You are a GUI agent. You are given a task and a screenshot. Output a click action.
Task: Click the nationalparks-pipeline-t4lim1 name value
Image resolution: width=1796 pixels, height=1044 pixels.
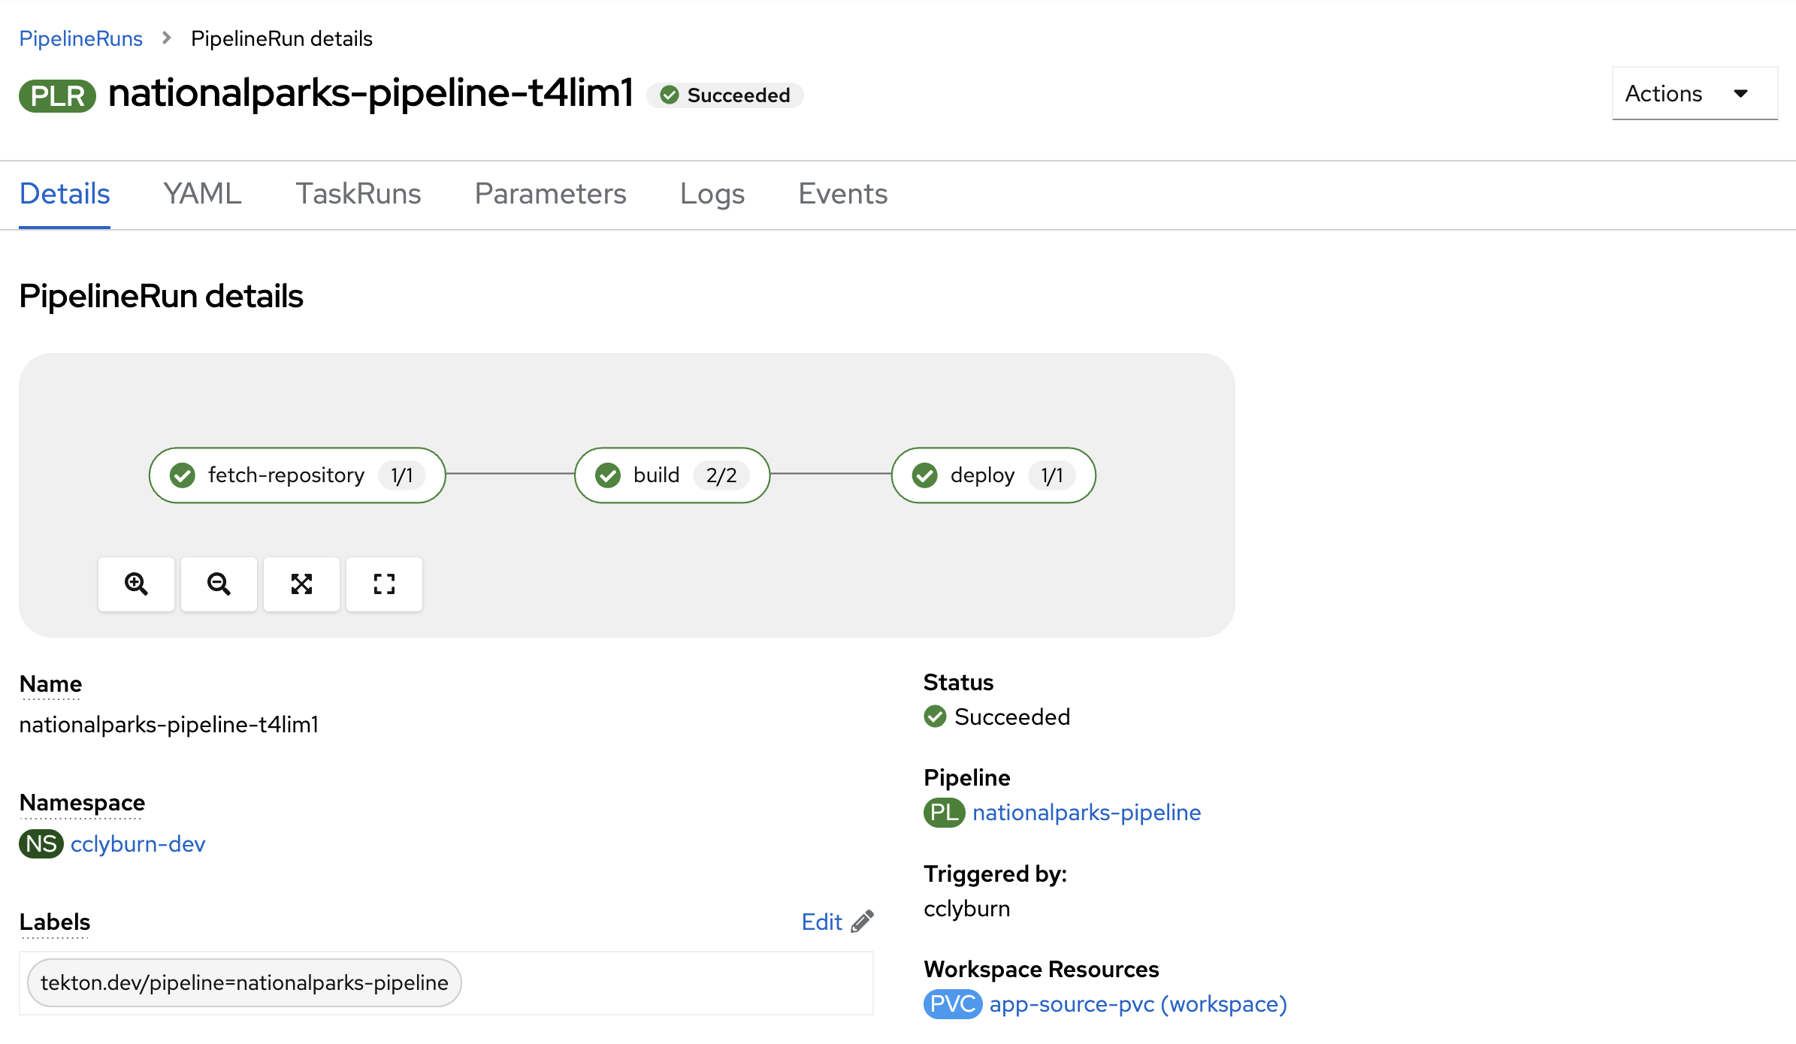click(x=169, y=724)
